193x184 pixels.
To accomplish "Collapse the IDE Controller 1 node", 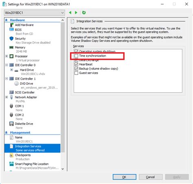I will (x=7, y=79).
